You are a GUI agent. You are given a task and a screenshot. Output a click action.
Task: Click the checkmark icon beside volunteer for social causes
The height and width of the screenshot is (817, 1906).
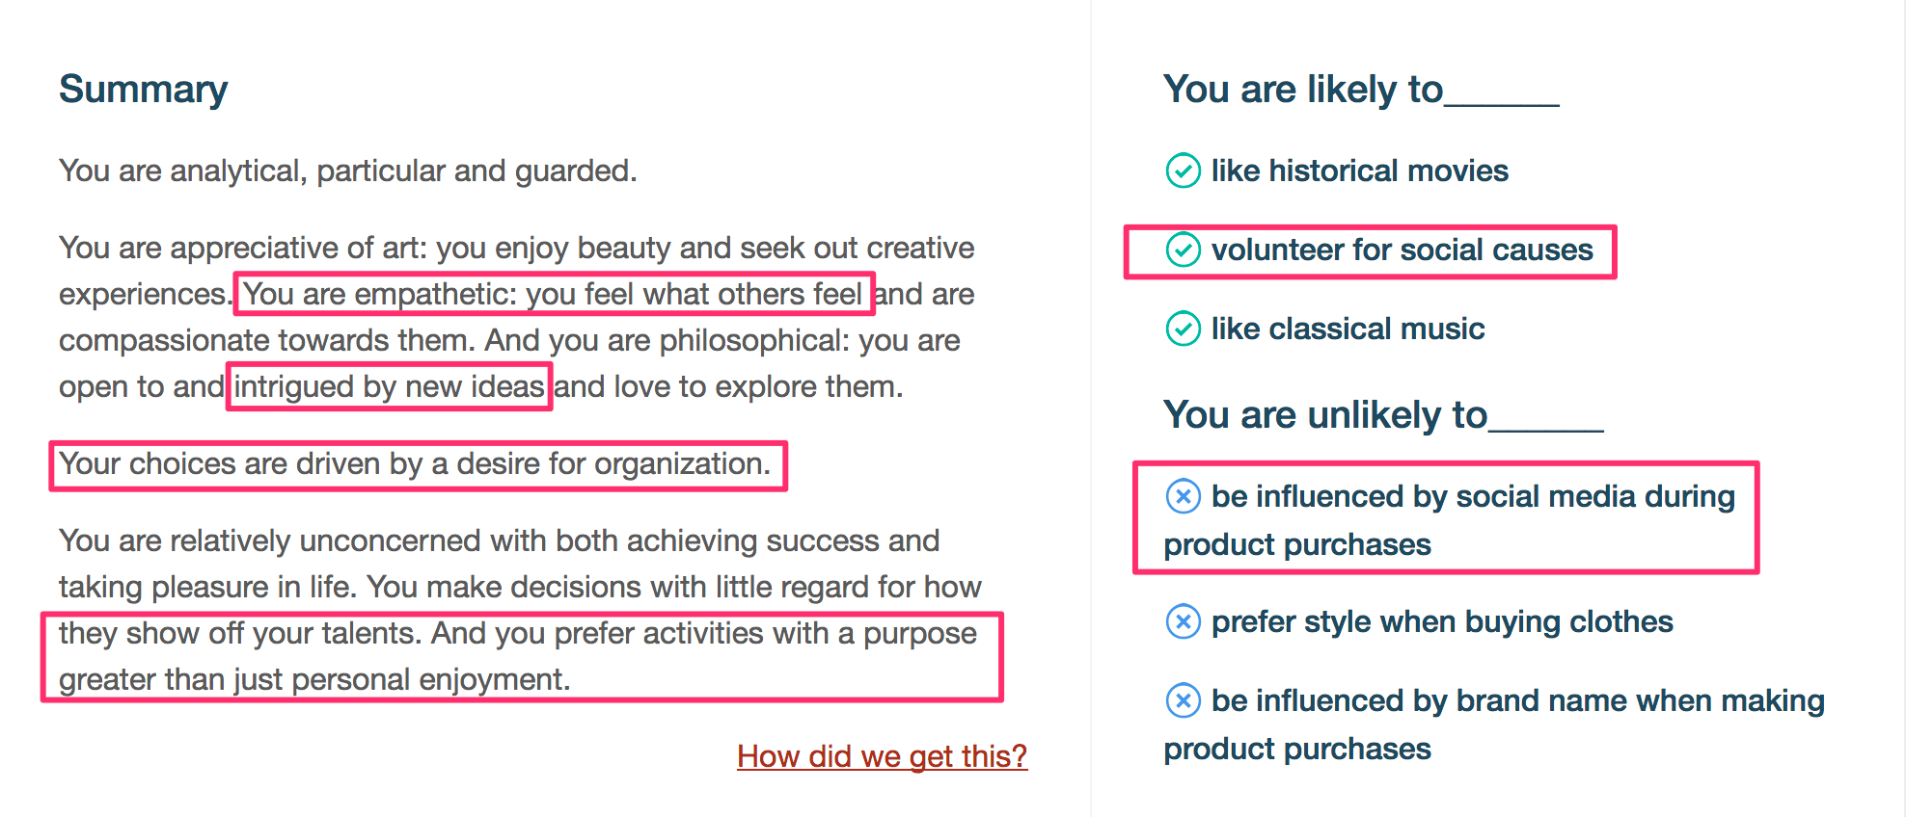tap(1184, 250)
